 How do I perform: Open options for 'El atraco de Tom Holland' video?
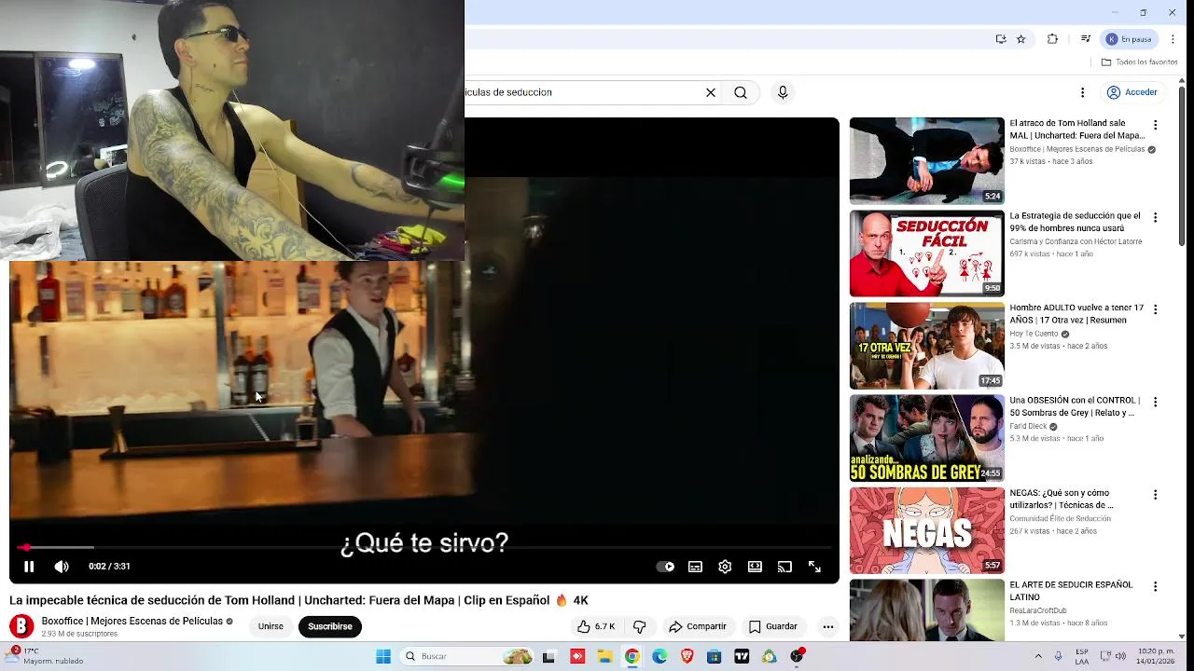1155,125
